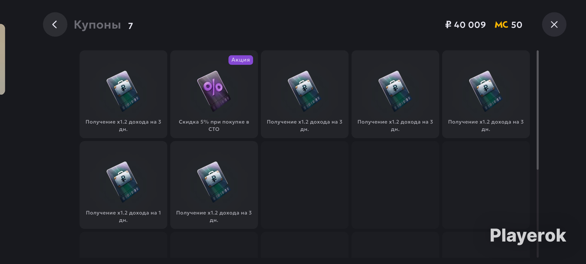Viewport: 586px width, 264px height.
Task: Click the text 'Скидка 5% при покупке в СТО'
Action: coord(214,125)
